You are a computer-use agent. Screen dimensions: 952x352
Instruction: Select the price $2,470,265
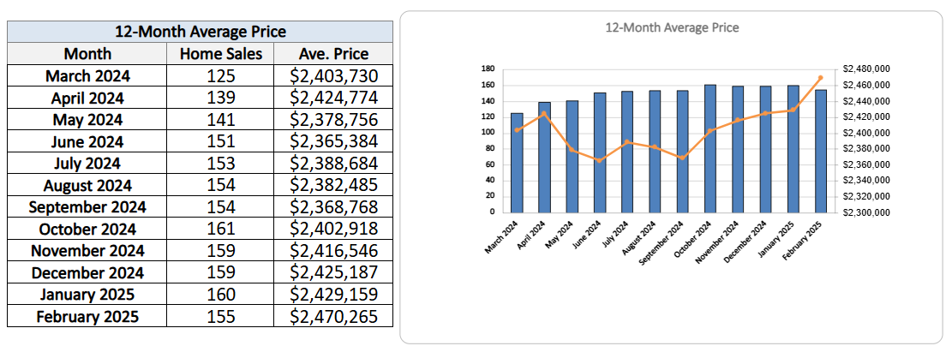(334, 316)
